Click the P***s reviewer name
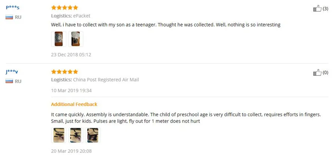Viewport: 336px width, 155px height. (13, 8)
